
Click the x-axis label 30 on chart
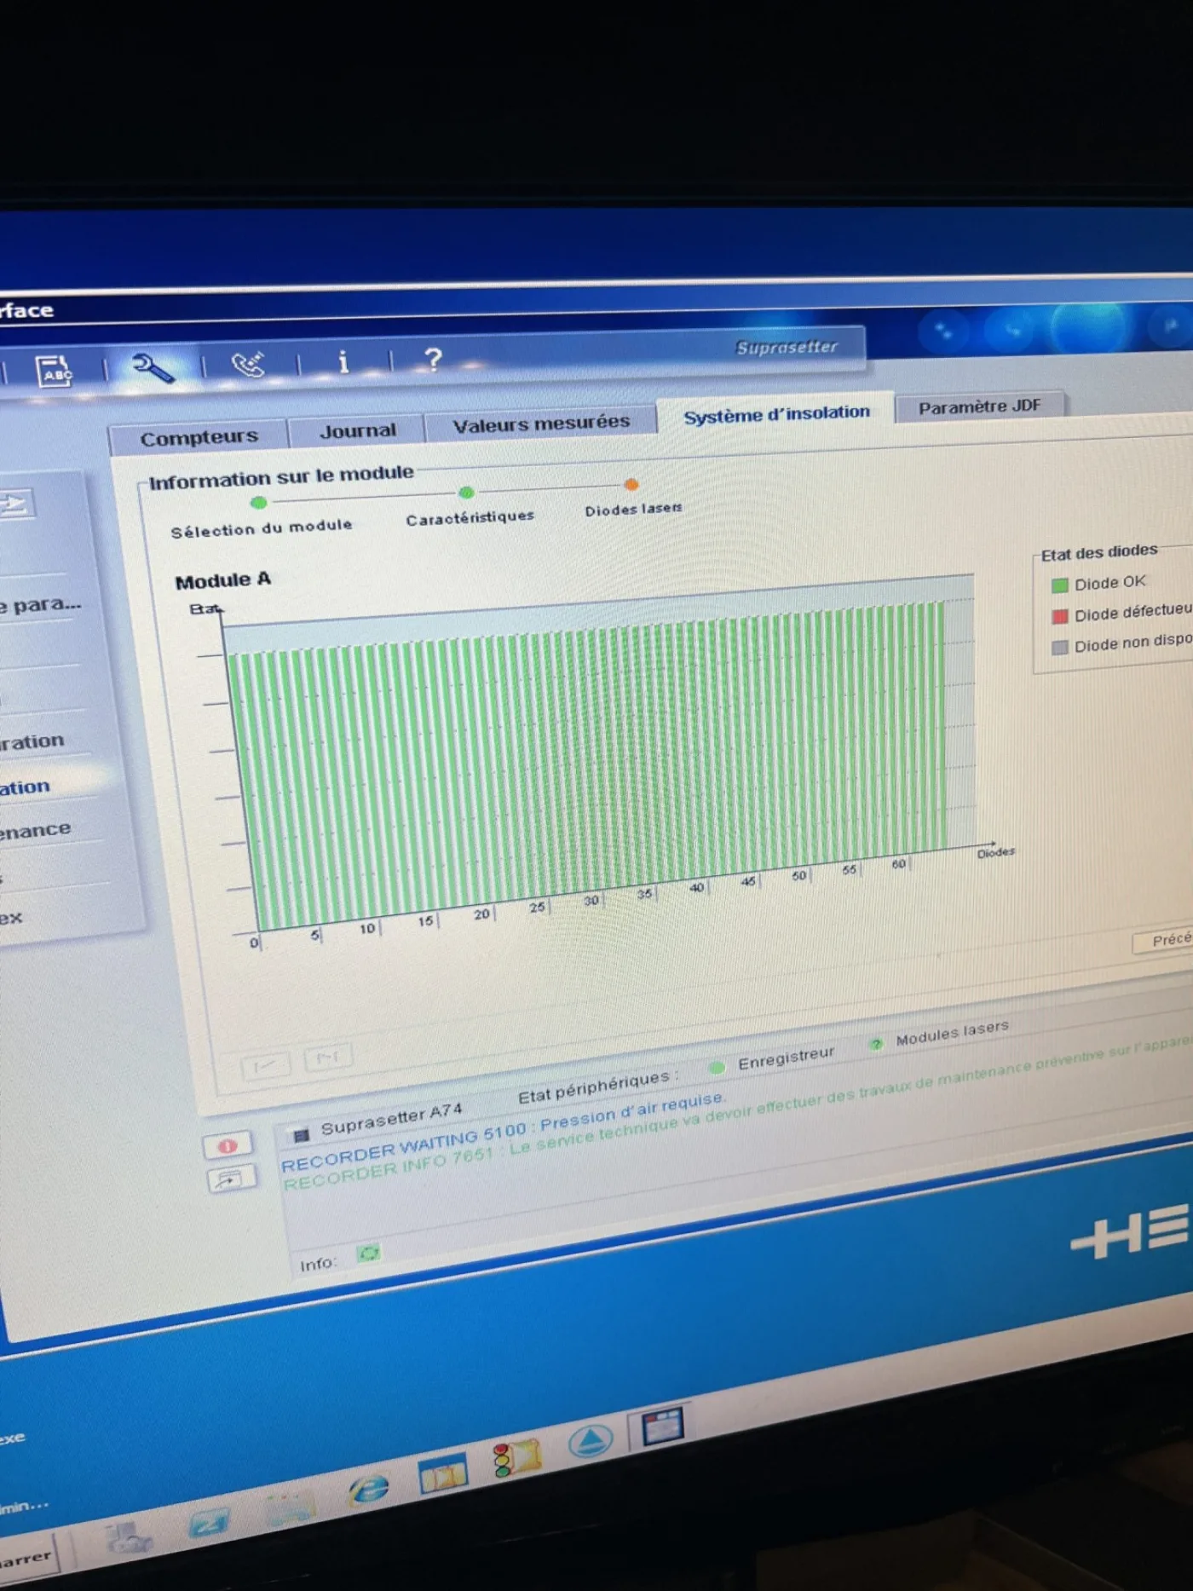[x=591, y=900]
